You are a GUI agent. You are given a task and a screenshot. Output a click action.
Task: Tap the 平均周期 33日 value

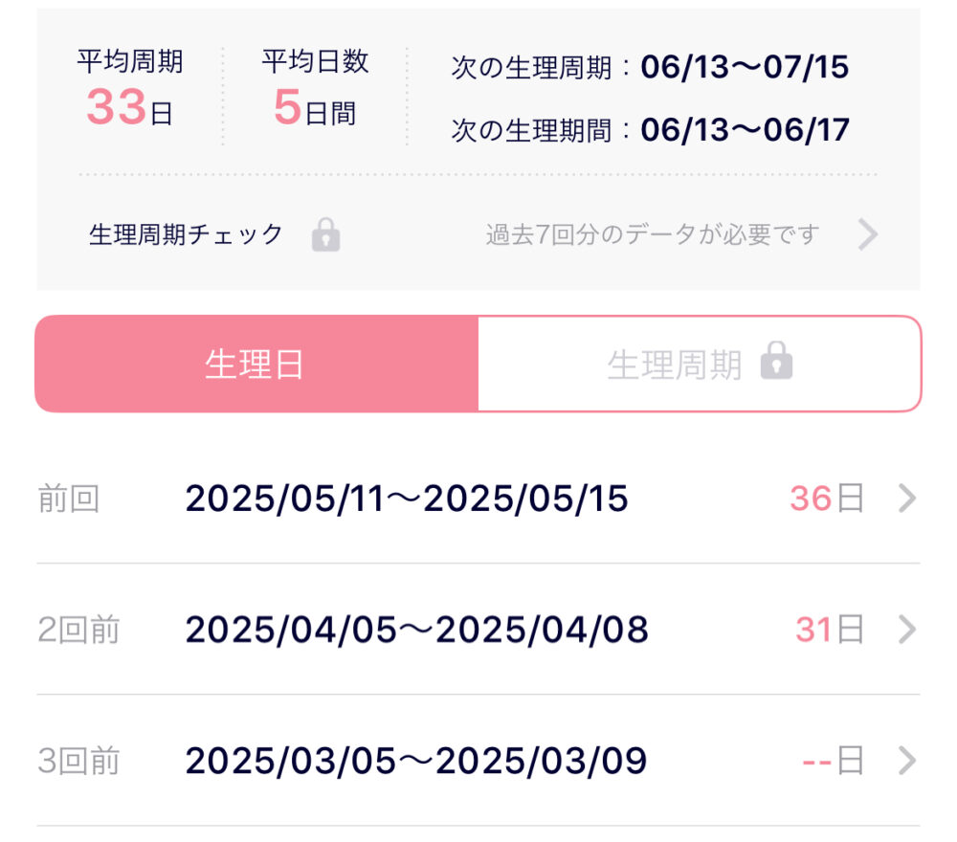[x=129, y=107]
